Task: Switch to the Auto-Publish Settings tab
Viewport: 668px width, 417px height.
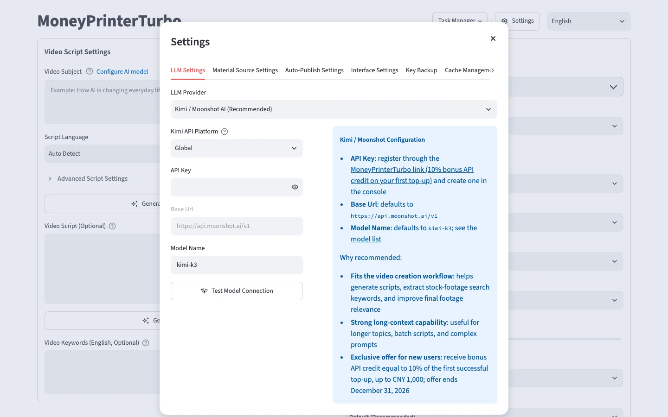Action: pyautogui.click(x=315, y=70)
